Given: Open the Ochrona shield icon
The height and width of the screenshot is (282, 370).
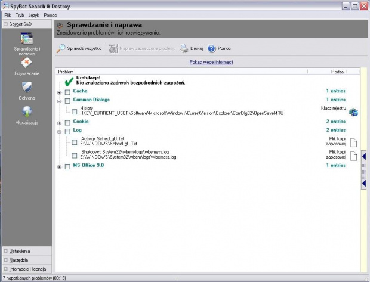Looking at the screenshot, I should coord(27,87).
